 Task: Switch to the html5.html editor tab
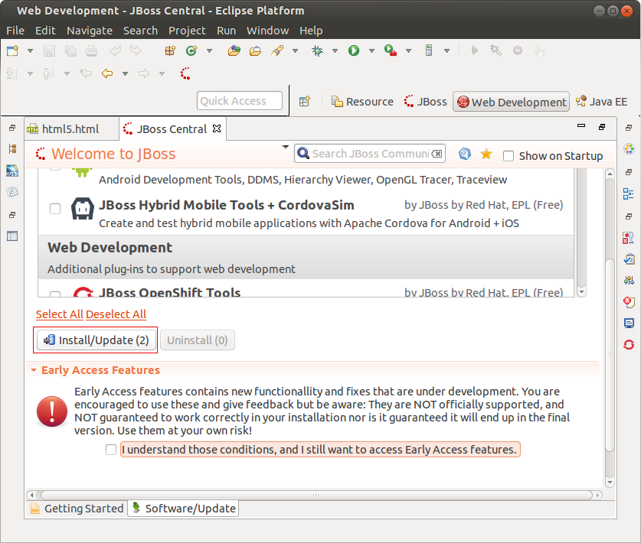pyautogui.click(x=69, y=129)
